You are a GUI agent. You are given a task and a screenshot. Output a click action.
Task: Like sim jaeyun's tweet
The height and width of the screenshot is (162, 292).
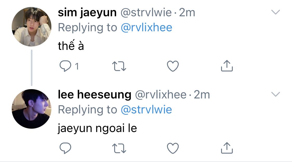pyautogui.click(x=173, y=66)
